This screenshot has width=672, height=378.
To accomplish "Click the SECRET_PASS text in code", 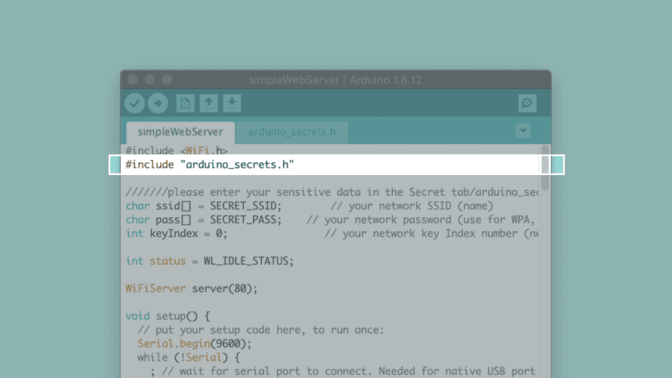I will tap(243, 220).
